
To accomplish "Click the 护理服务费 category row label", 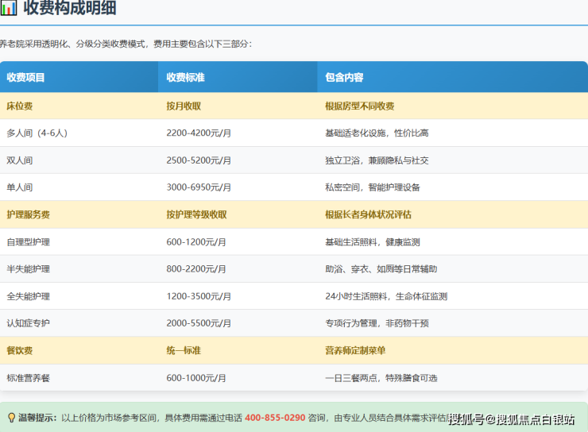I will [x=29, y=214].
